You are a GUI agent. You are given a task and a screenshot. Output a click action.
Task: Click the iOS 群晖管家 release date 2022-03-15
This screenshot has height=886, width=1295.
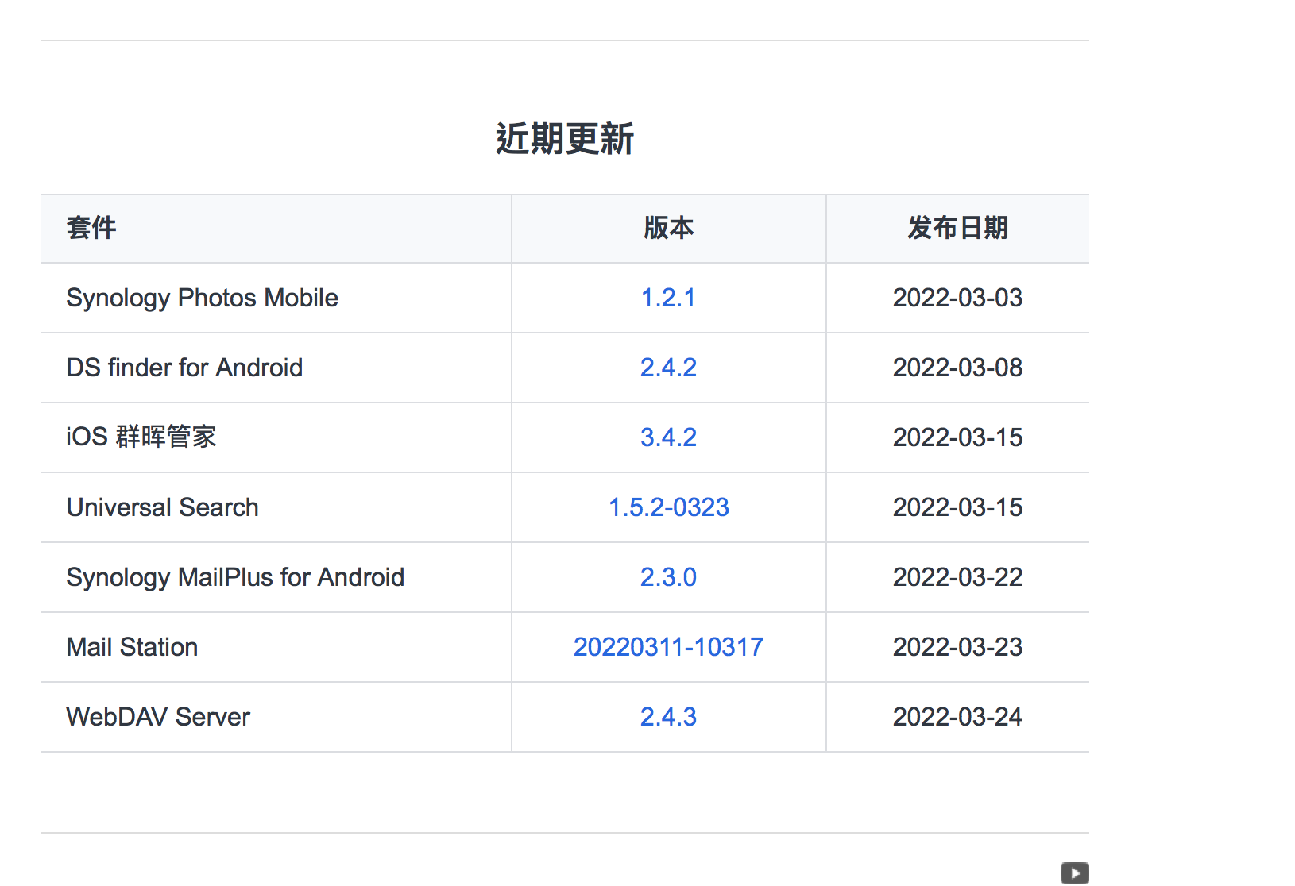click(x=957, y=437)
